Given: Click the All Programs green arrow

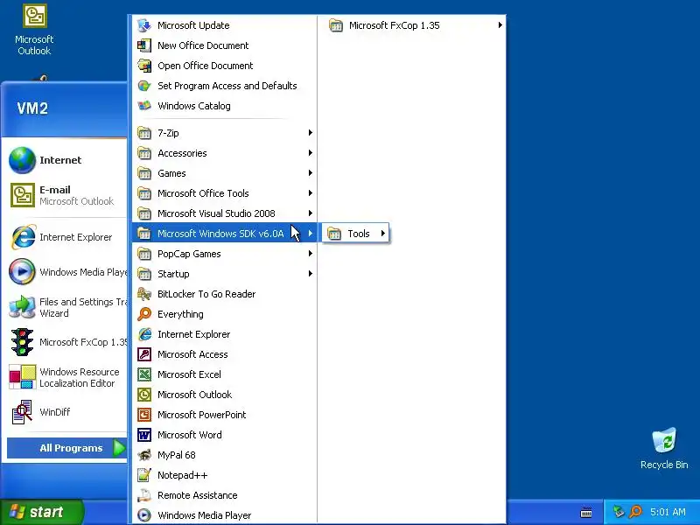Looking at the screenshot, I should pyautogui.click(x=119, y=448).
